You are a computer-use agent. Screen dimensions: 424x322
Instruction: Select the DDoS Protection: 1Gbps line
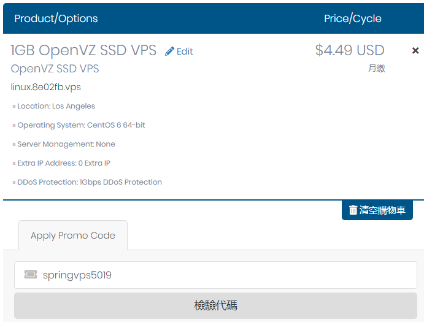[x=87, y=182]
